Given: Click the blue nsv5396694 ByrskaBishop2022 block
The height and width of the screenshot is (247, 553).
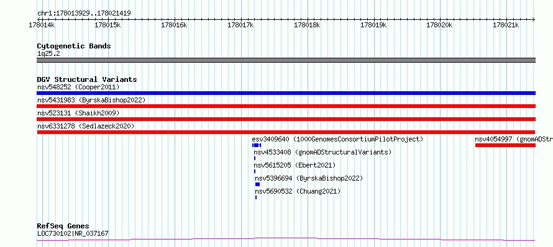Looking at the screenshot, I should (x=257, y=184).
